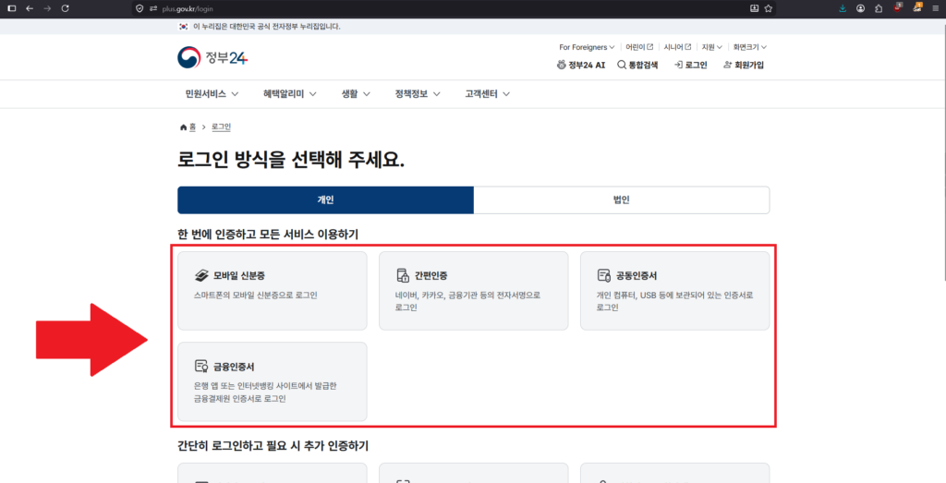Click the 로그인 breadcrumb
Screen dimensions: 946x483
point(221,127)
